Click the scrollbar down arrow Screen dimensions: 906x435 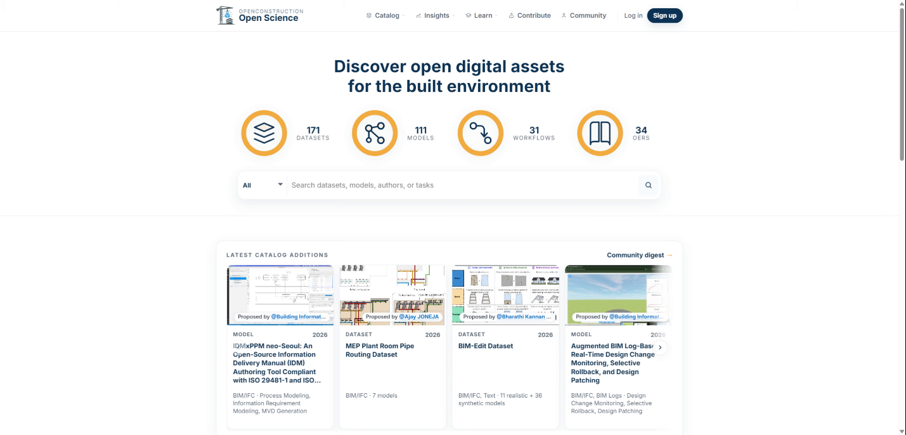click(902, 431)
